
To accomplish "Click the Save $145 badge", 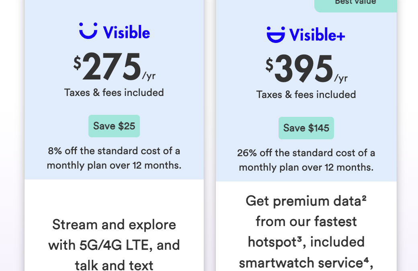I will 306,128.
